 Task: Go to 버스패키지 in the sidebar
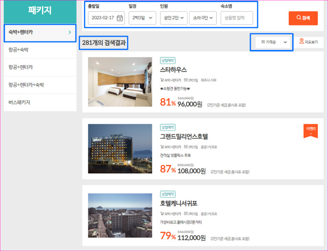click(40, 102)
